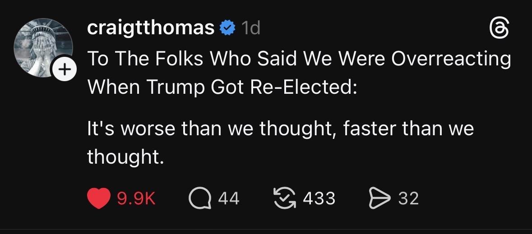Click the 32 shares count
The height and width of the screenshot is (234, 532).
pos(409,198)
